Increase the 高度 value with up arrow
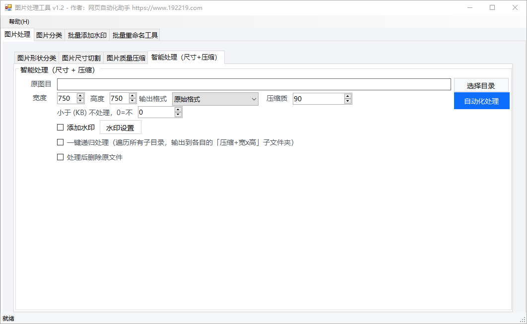Screen dimensions: 527x324 (x=132, y=96)
